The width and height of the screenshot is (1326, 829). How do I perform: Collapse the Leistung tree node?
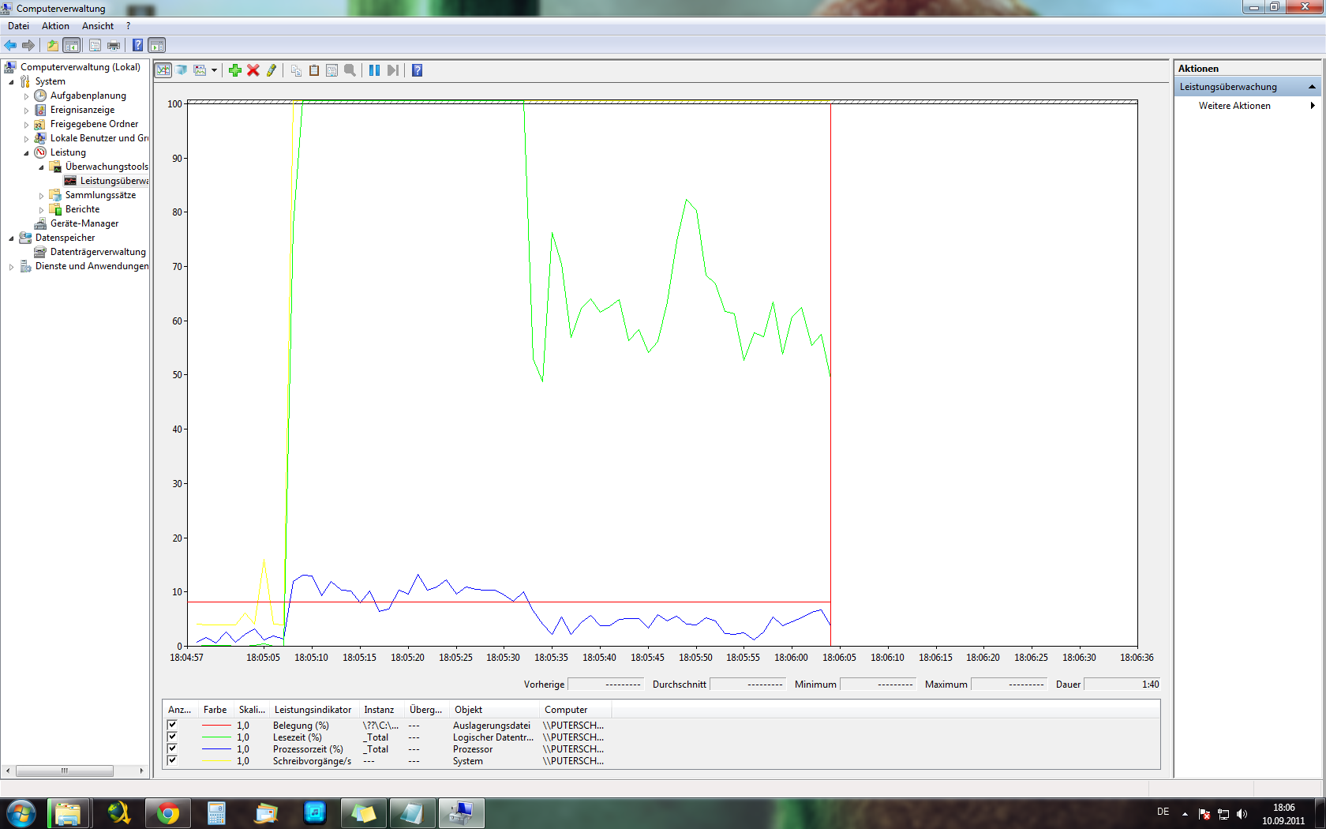(x=26, y=153)
